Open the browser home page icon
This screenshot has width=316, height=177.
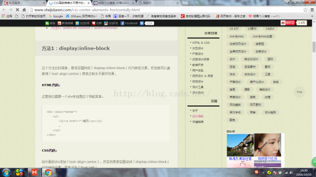[x=24, y=10]
